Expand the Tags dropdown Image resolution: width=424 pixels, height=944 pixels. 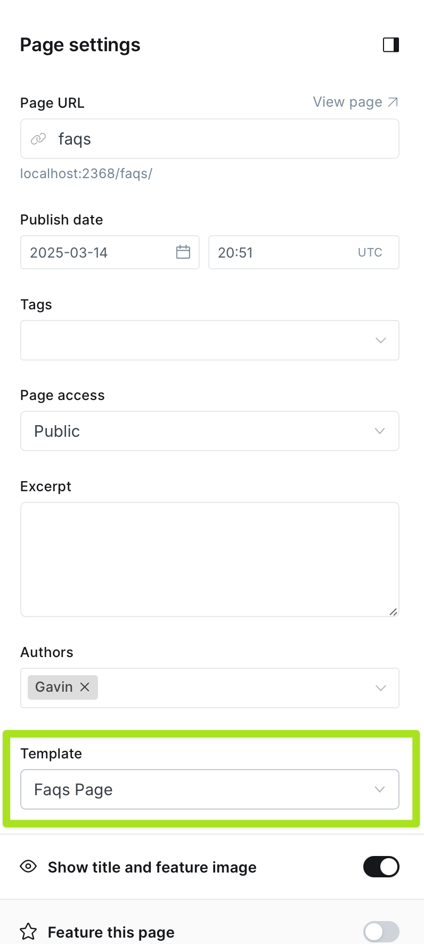380,340
